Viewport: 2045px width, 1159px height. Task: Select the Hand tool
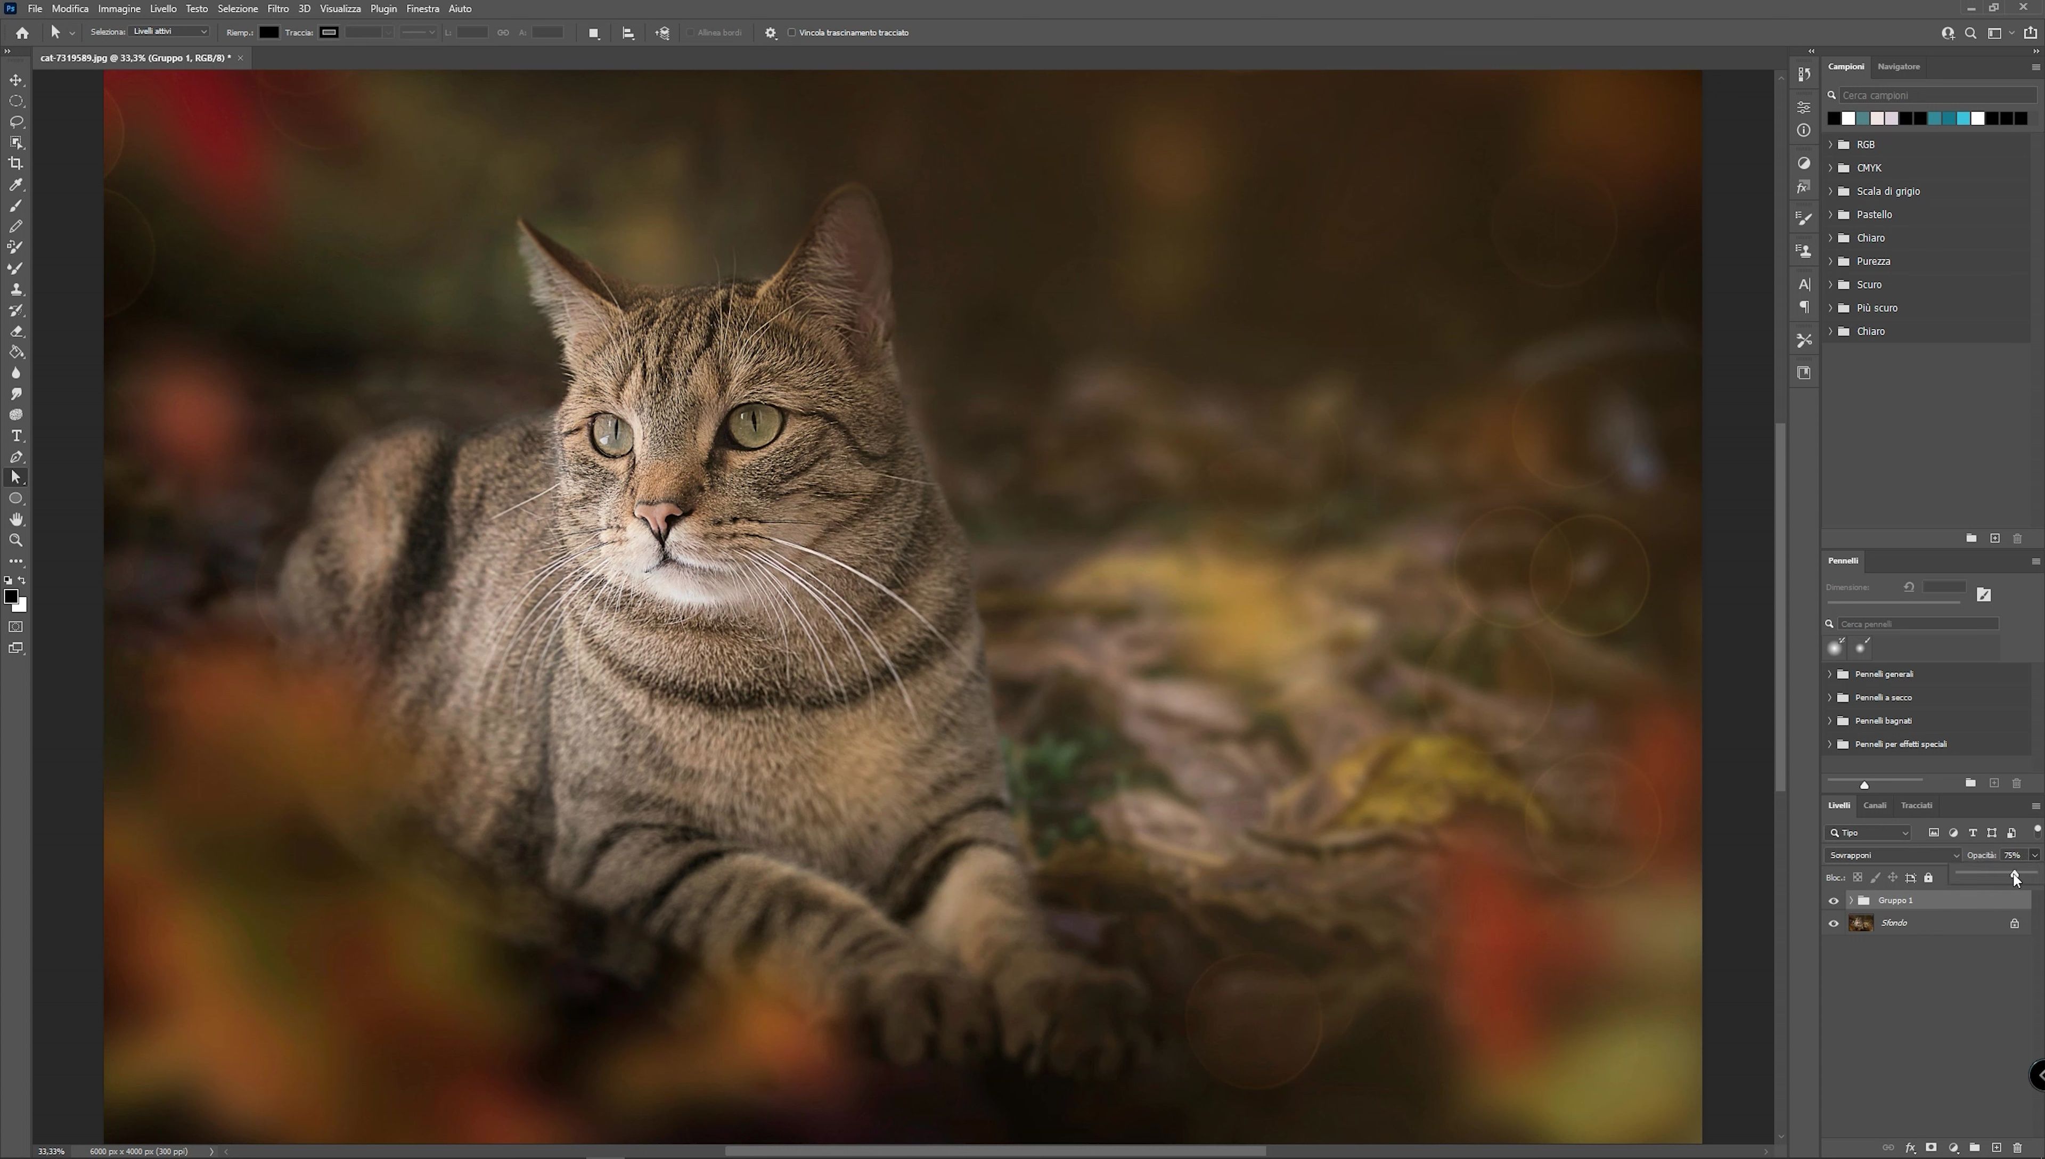pos(16,519)
